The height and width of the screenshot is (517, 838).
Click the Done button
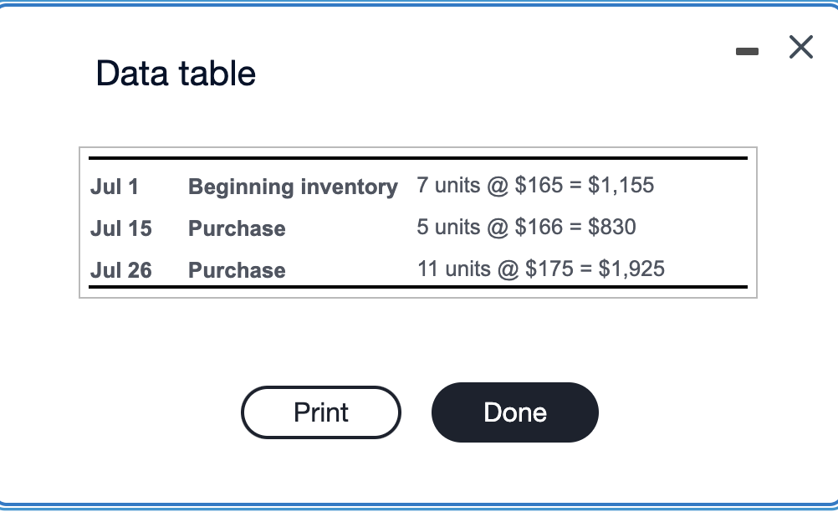coord(514,412)
